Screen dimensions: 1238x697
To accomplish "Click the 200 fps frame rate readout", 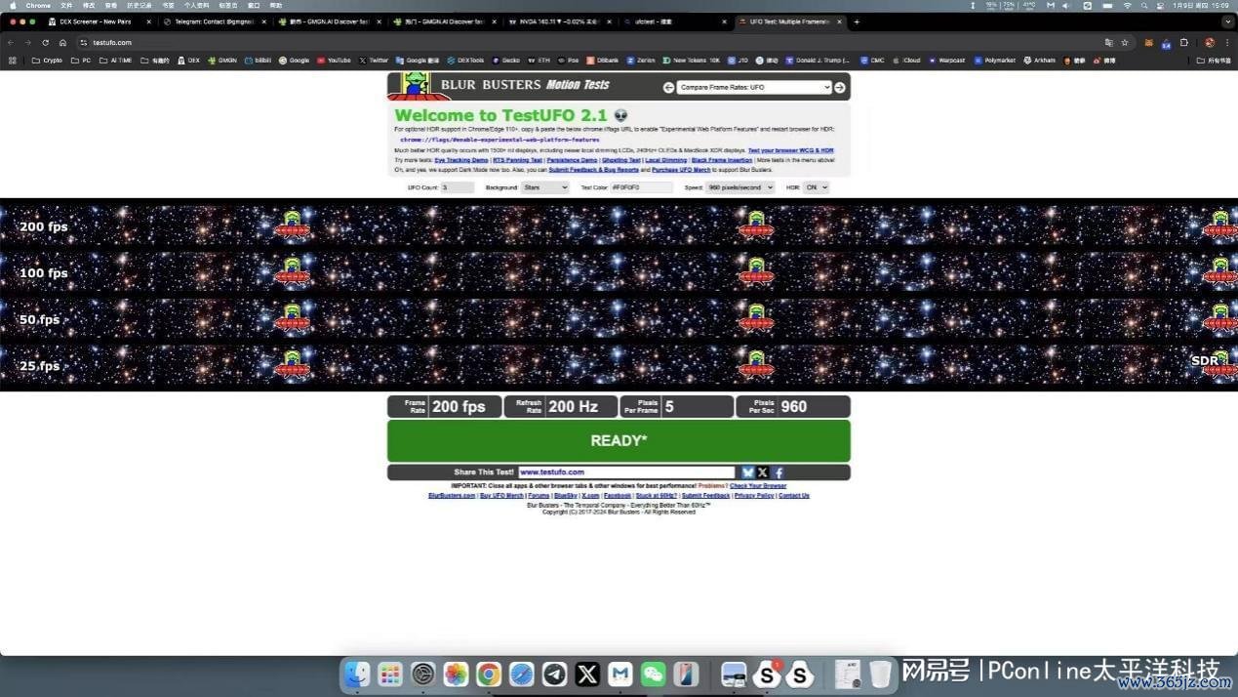I will pos(445,407).
